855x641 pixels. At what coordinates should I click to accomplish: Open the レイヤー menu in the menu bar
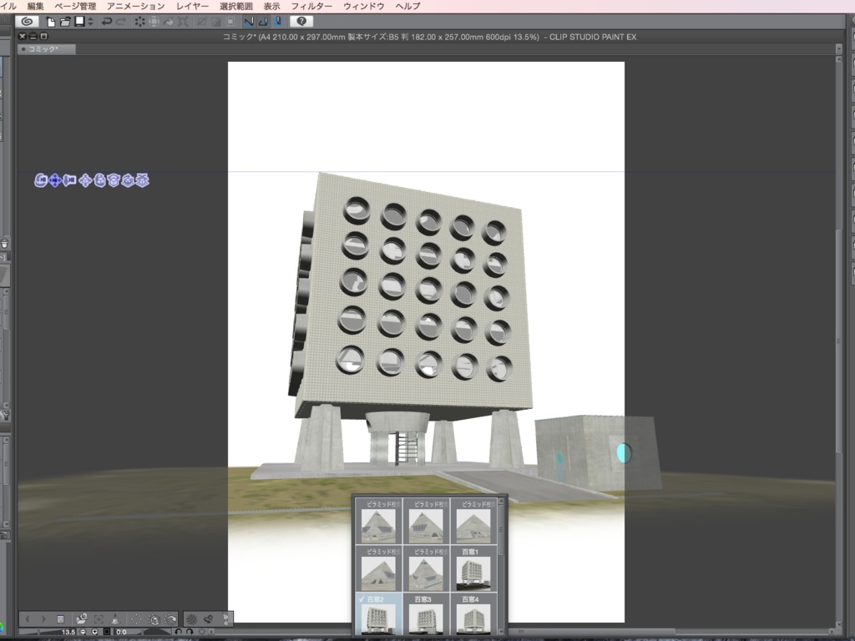[192, 6]
